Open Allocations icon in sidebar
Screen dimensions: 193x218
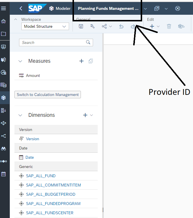click(3, 123)
